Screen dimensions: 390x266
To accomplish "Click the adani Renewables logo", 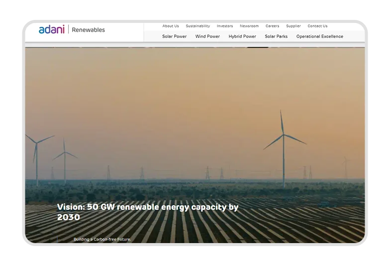I will pos(72,29).
